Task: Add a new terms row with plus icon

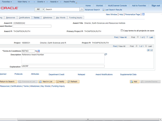Action: click(x=148, y=50)
